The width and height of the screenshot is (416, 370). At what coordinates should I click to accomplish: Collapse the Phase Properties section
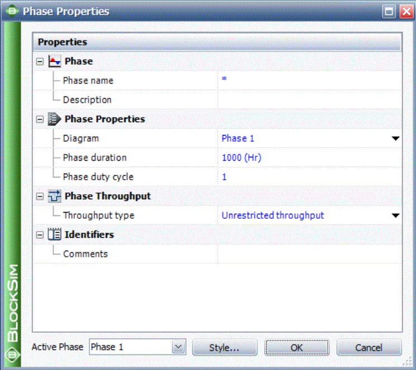click(40, 119)
